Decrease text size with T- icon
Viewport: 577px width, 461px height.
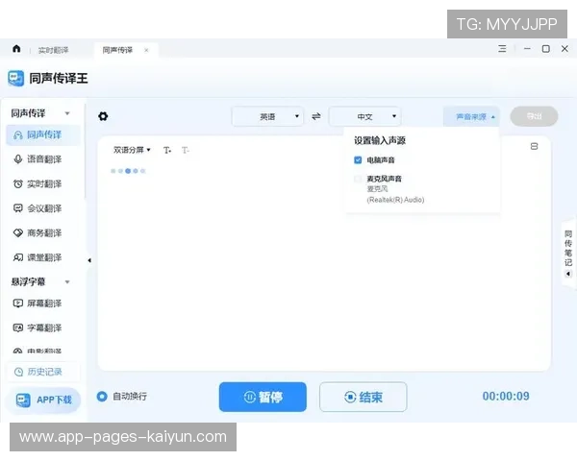185,150
